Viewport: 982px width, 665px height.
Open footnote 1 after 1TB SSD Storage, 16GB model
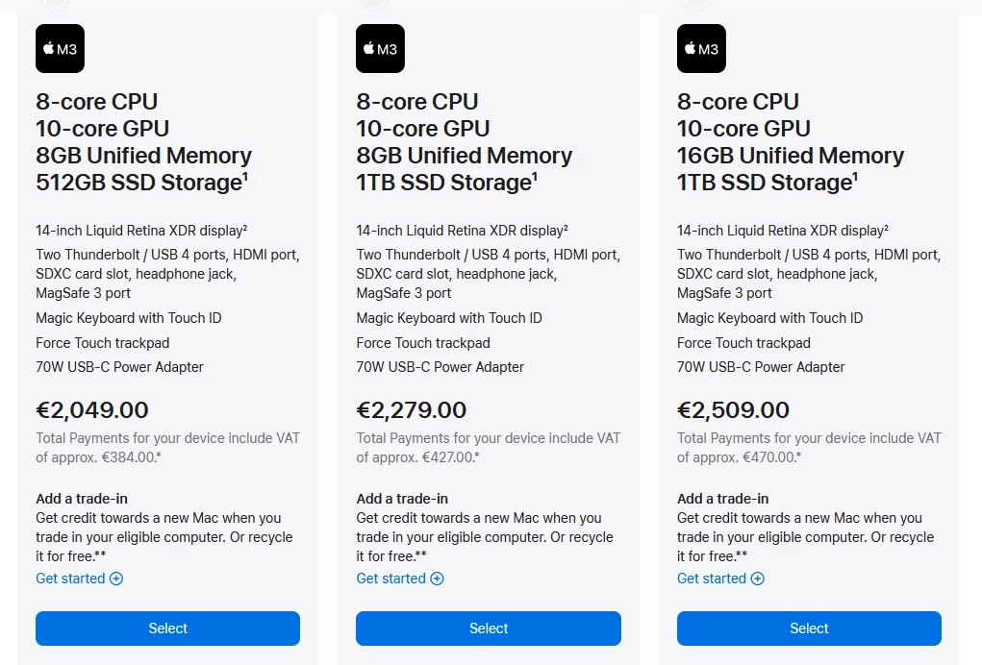pos(855,177)
